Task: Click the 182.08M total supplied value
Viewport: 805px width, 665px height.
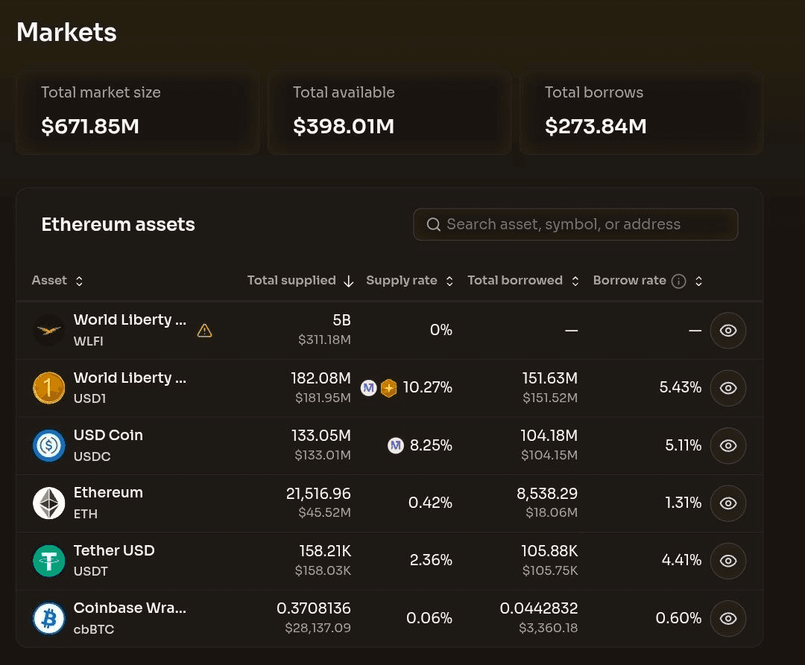Action: pos(321,378)
